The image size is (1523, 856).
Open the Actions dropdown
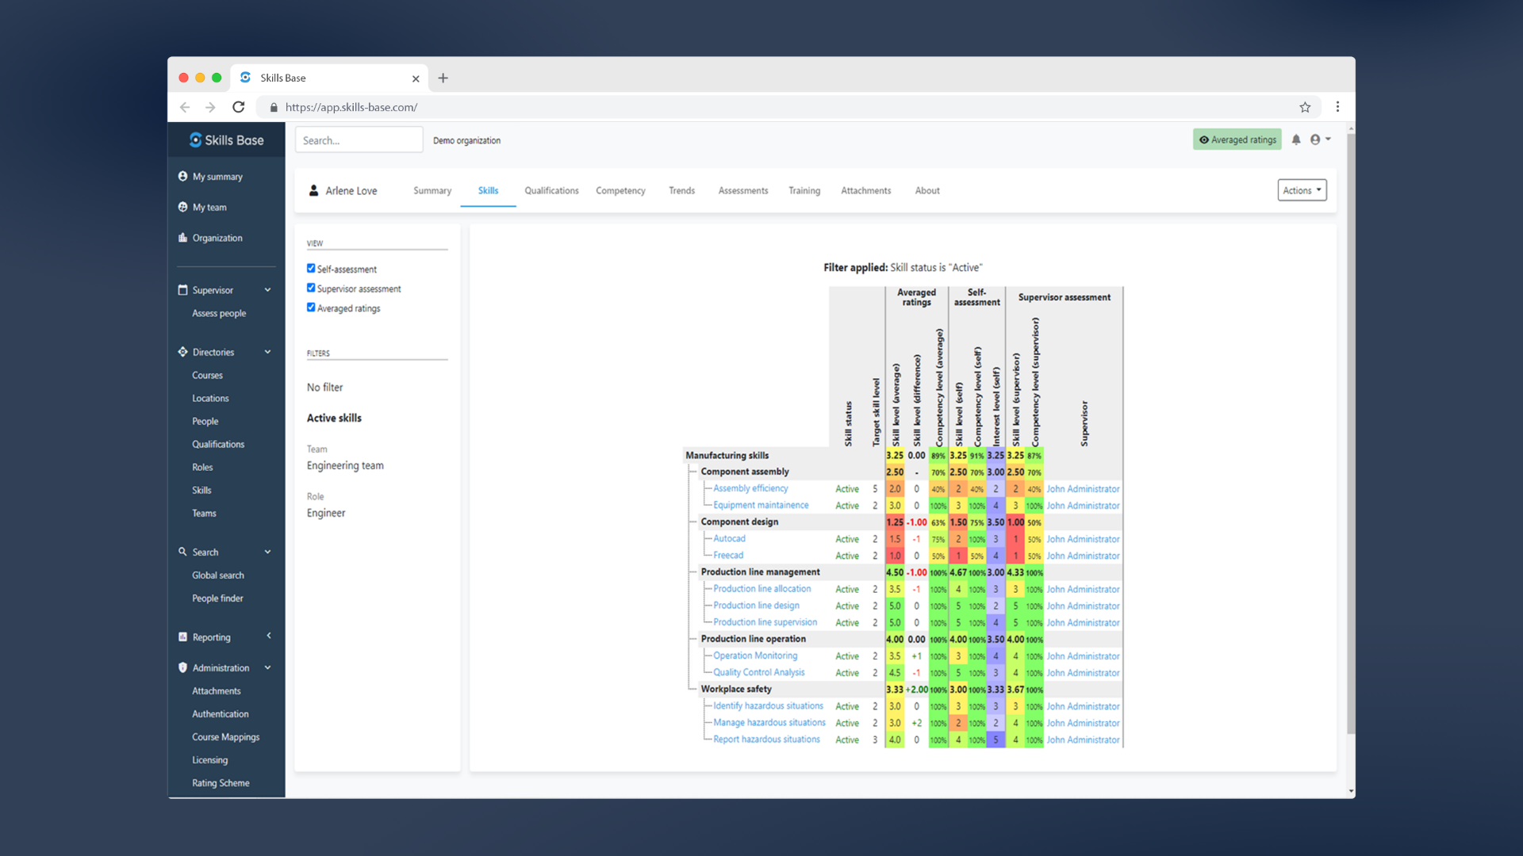1302,190
